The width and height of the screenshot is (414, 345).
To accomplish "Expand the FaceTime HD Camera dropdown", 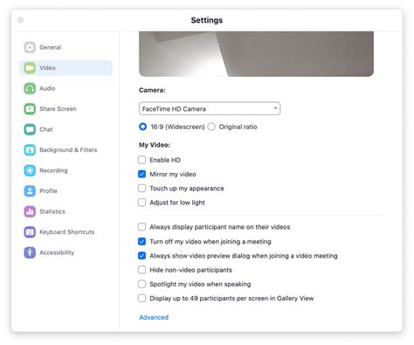I will (x=210, y=108).
